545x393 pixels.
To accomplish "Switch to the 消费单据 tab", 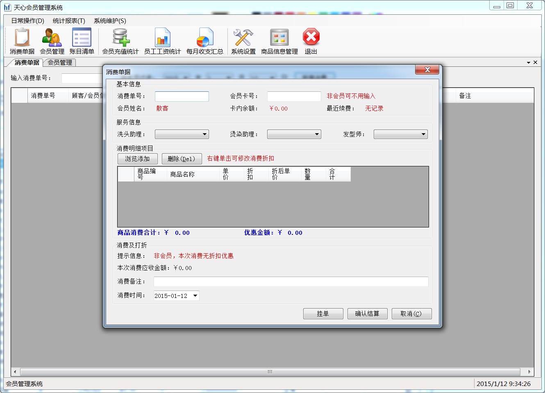I will pos(27,62).
